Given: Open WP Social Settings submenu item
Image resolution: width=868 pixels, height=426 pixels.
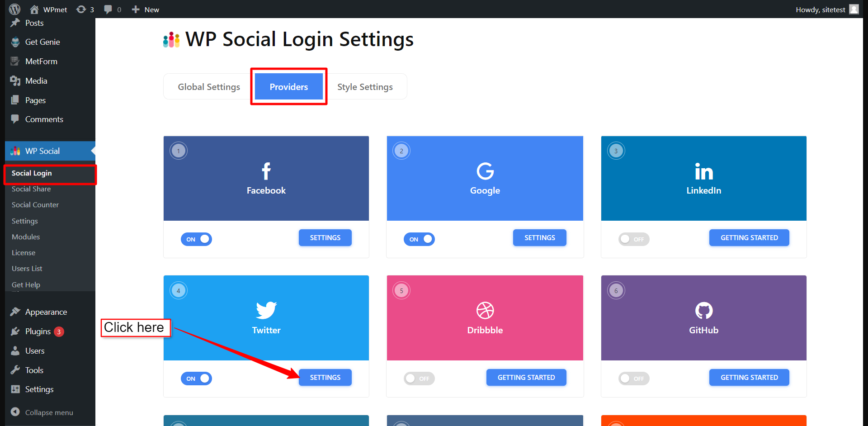Looking at the screenshot, I should [x=25, y=221].
